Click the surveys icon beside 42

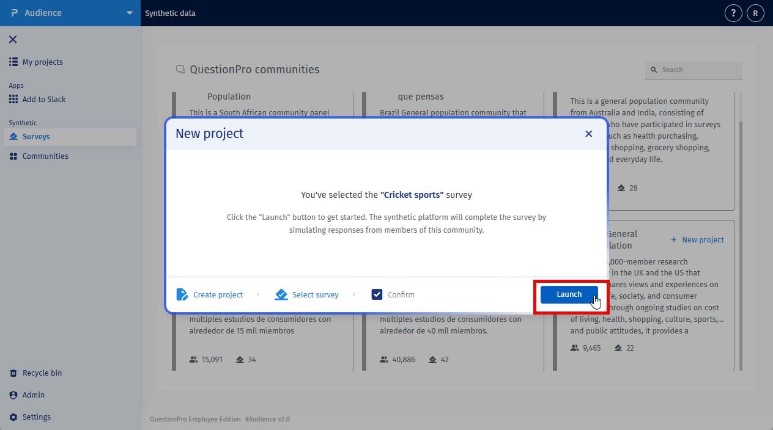click(433, 359)
